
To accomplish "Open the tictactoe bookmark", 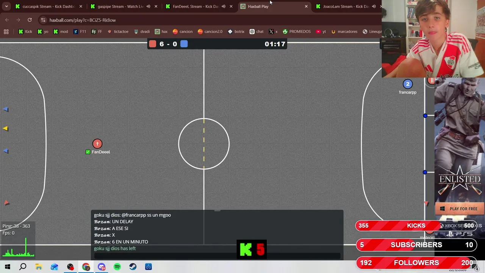I will (118, 31).
